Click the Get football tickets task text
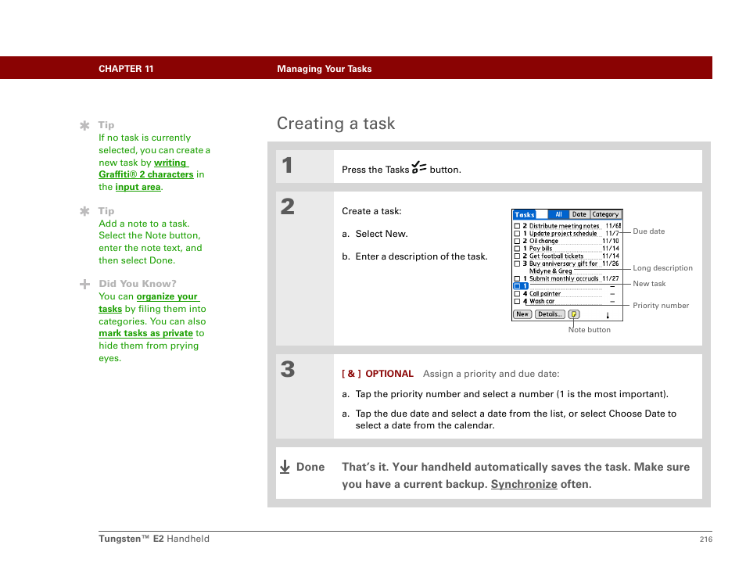Screen dimensions: 746x577 pos(556,256)
